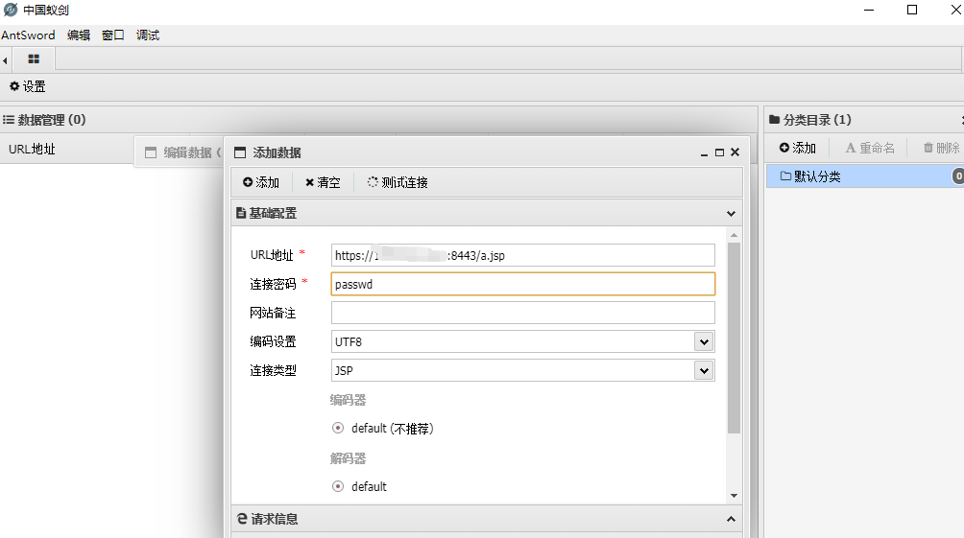Open the 编码设置 UTF8 dropdown

click(x=704, y=342)
